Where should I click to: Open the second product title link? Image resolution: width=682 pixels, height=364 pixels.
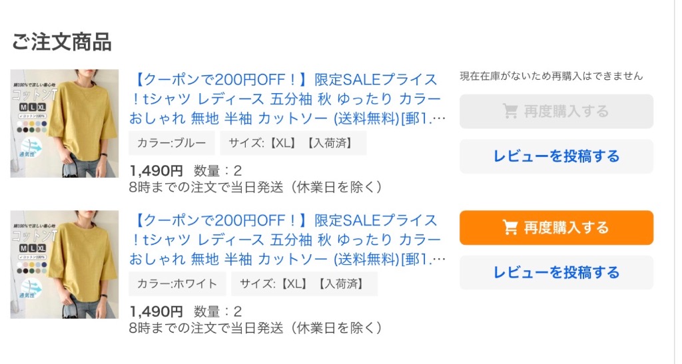pos(287,240)
